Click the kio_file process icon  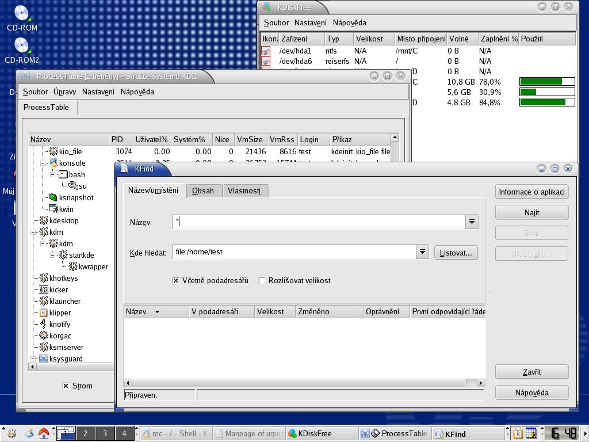[x=53, y=151]
